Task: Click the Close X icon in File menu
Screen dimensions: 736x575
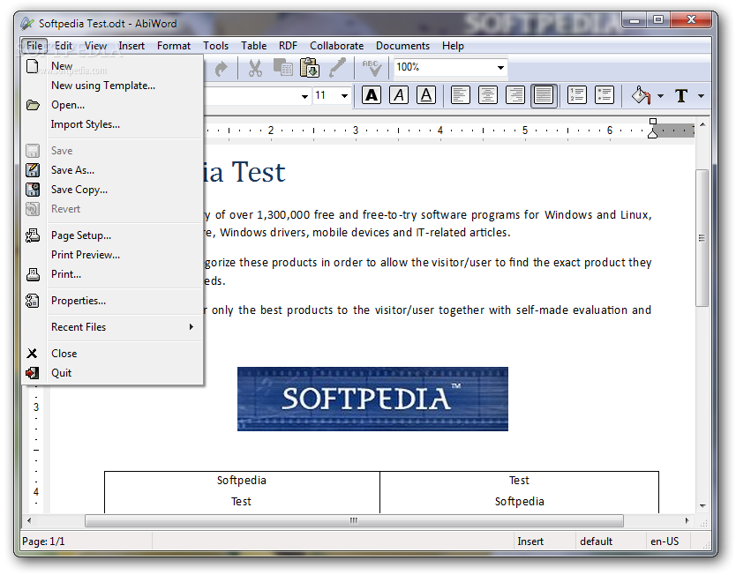Action: (x=32, y=353)
